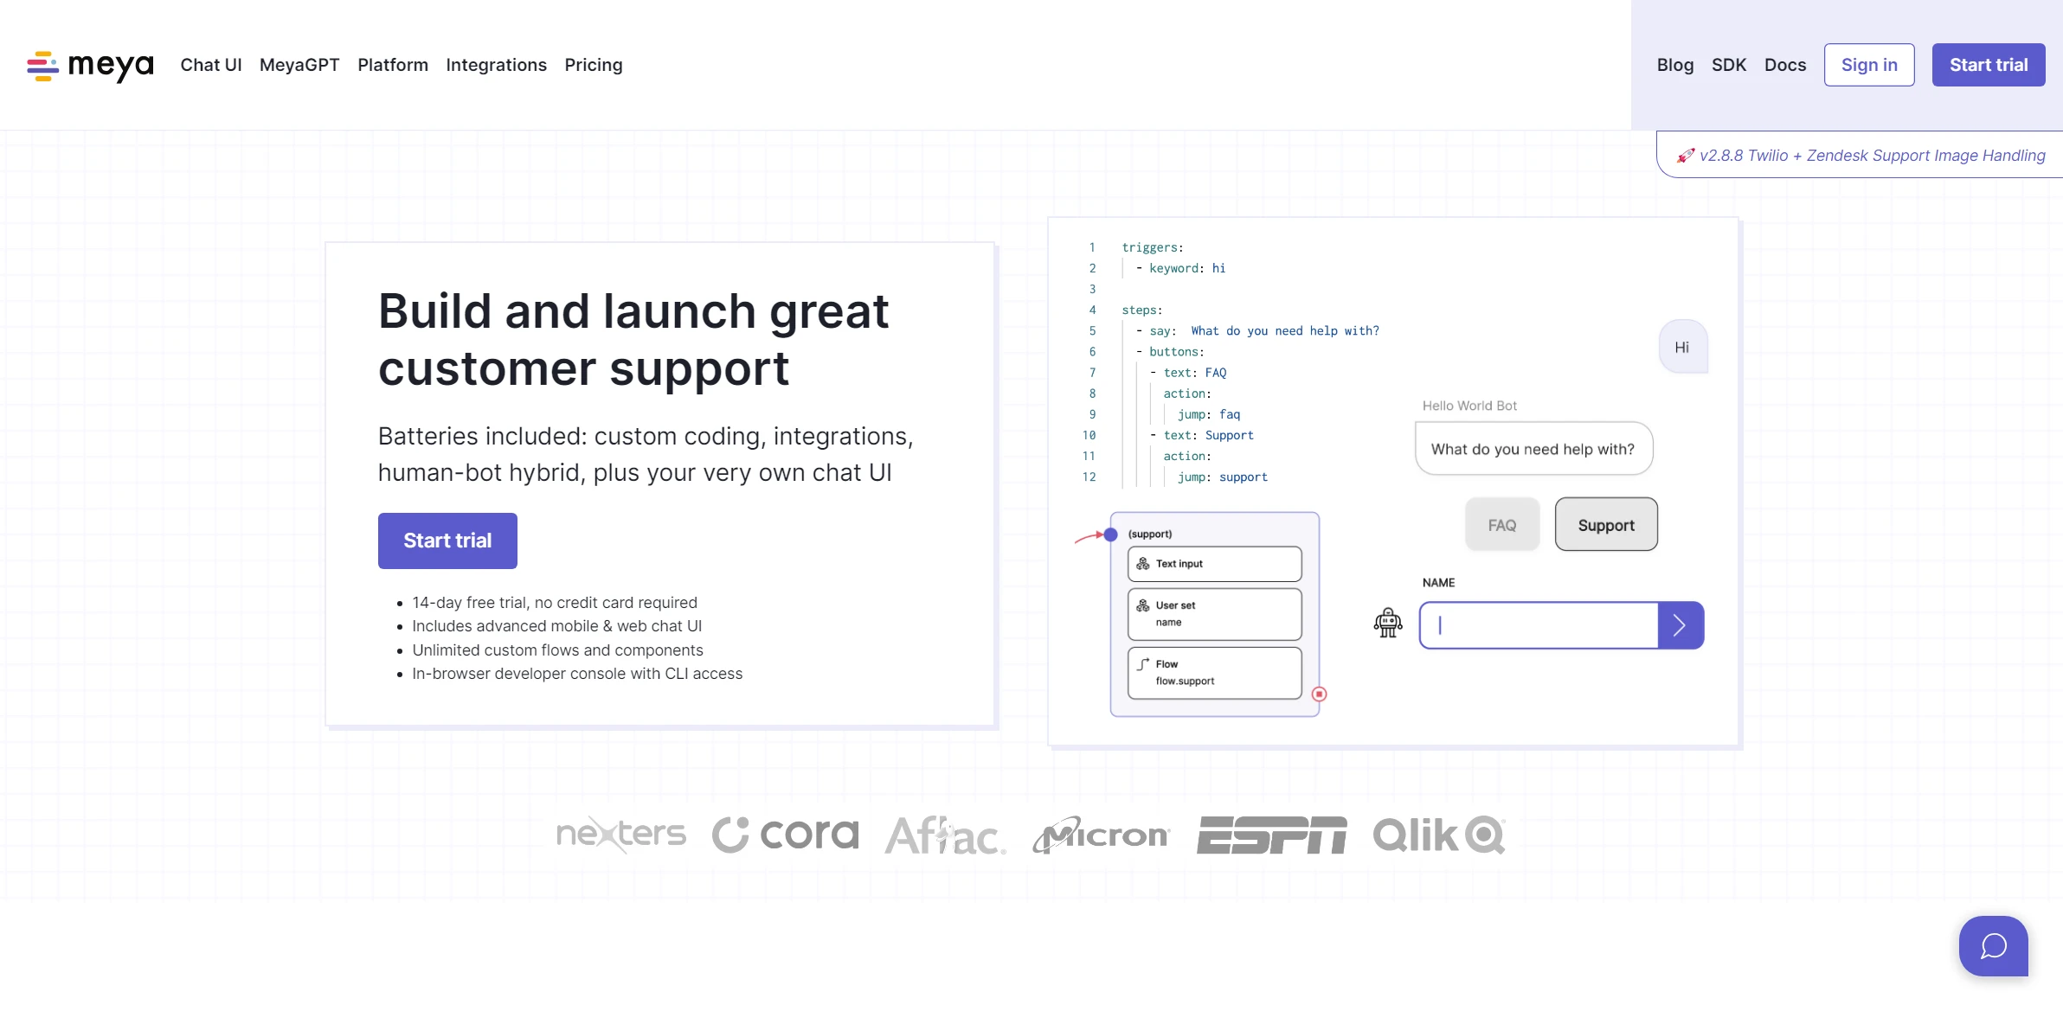Click code line 'jump: faq'
Screen dimensions: 2063x1011
(1208, 414)
